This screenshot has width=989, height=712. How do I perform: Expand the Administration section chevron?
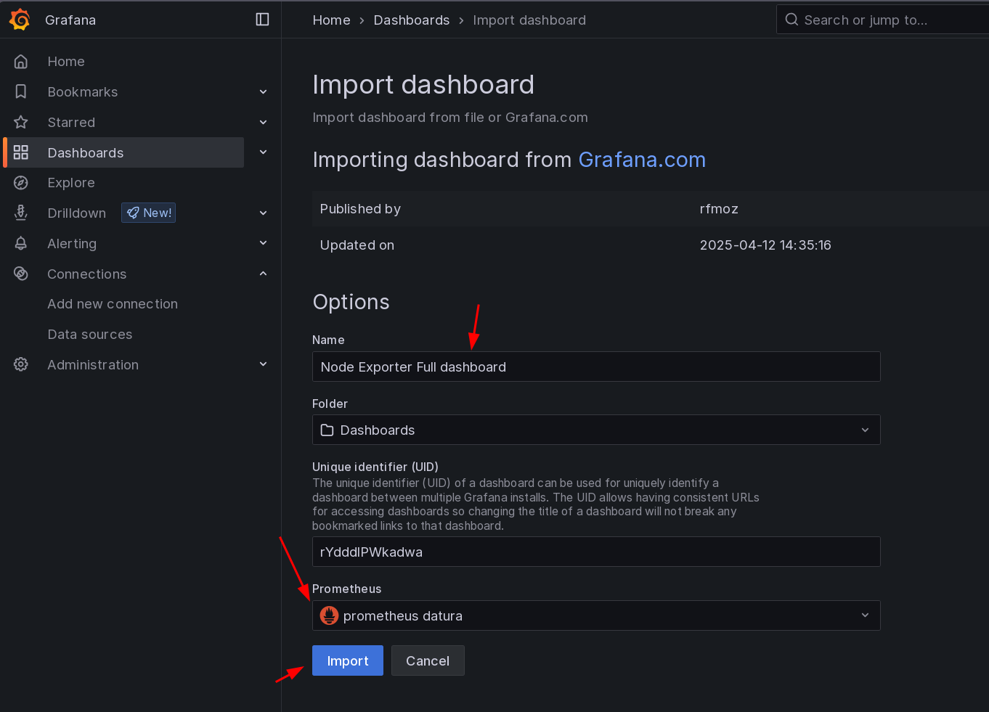[263, 364]
